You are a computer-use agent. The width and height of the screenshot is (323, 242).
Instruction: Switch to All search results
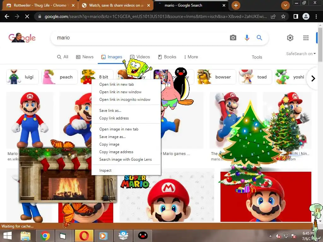click(63, 57)
